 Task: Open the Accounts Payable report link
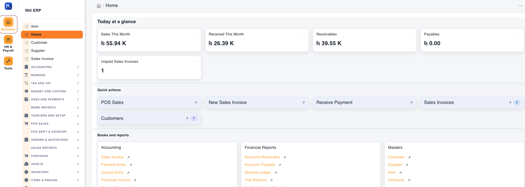[260, 165]
